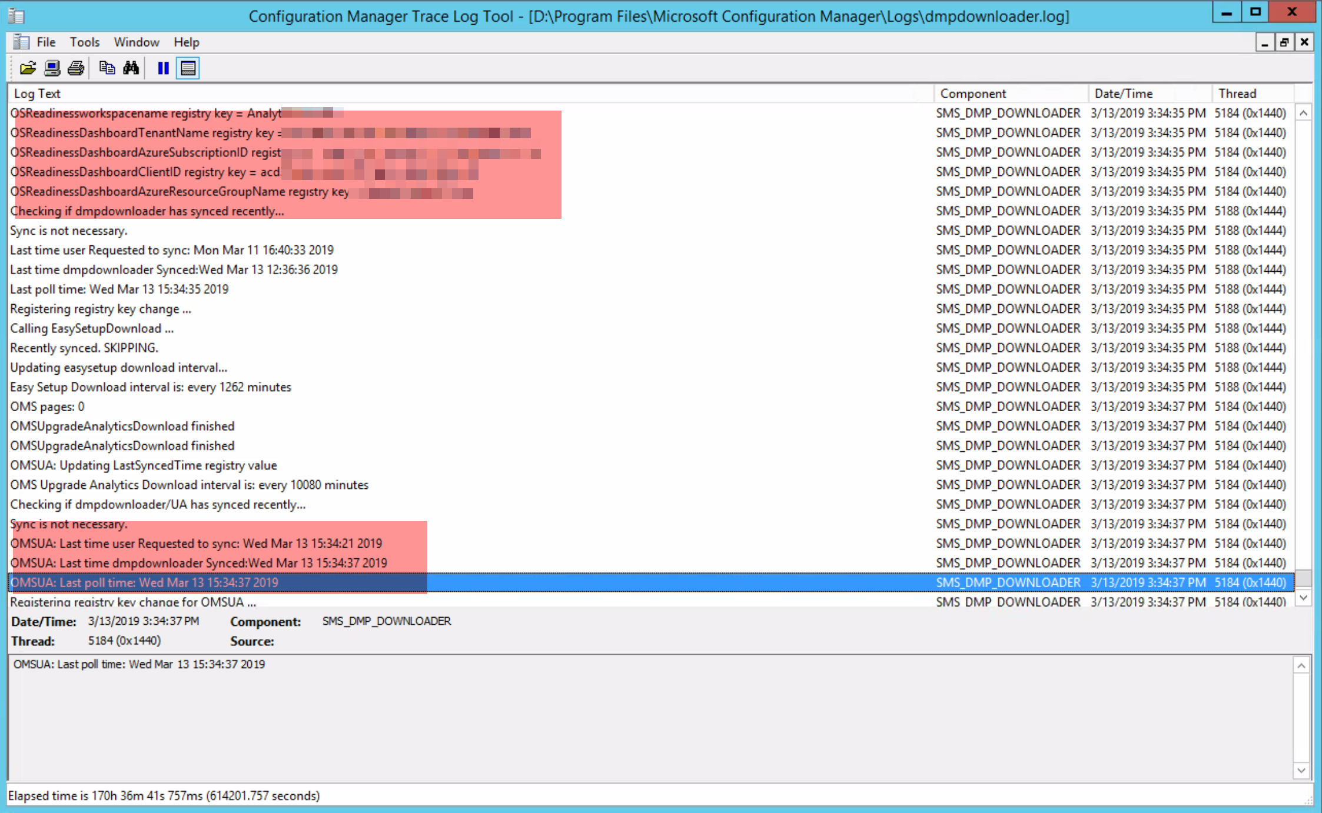
Task: Pause log updating with pause icon
Action: click(x=163, y=68)
